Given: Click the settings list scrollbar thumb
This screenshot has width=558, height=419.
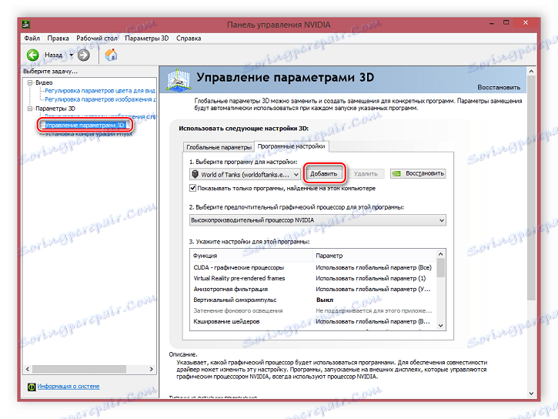Looking at the screenshot, I should pos(440,268).
